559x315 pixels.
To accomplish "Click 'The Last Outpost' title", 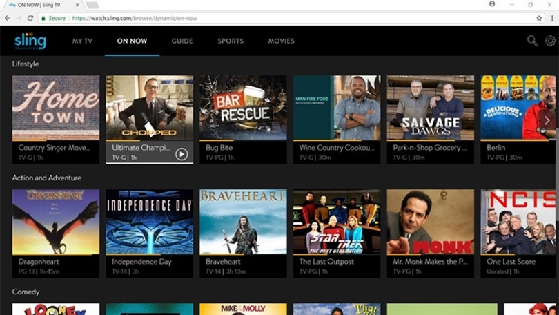I will point(326,262).
